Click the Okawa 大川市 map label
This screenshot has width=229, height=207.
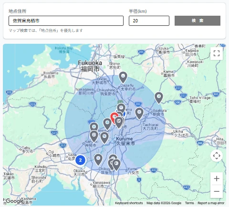tap(79, 173)
